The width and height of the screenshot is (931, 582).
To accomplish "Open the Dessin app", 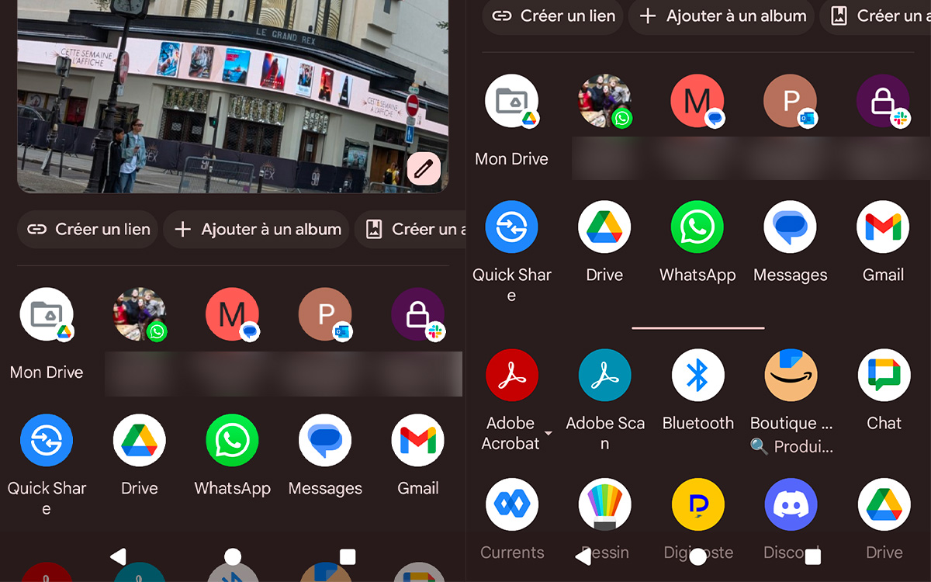I will 604,504.
